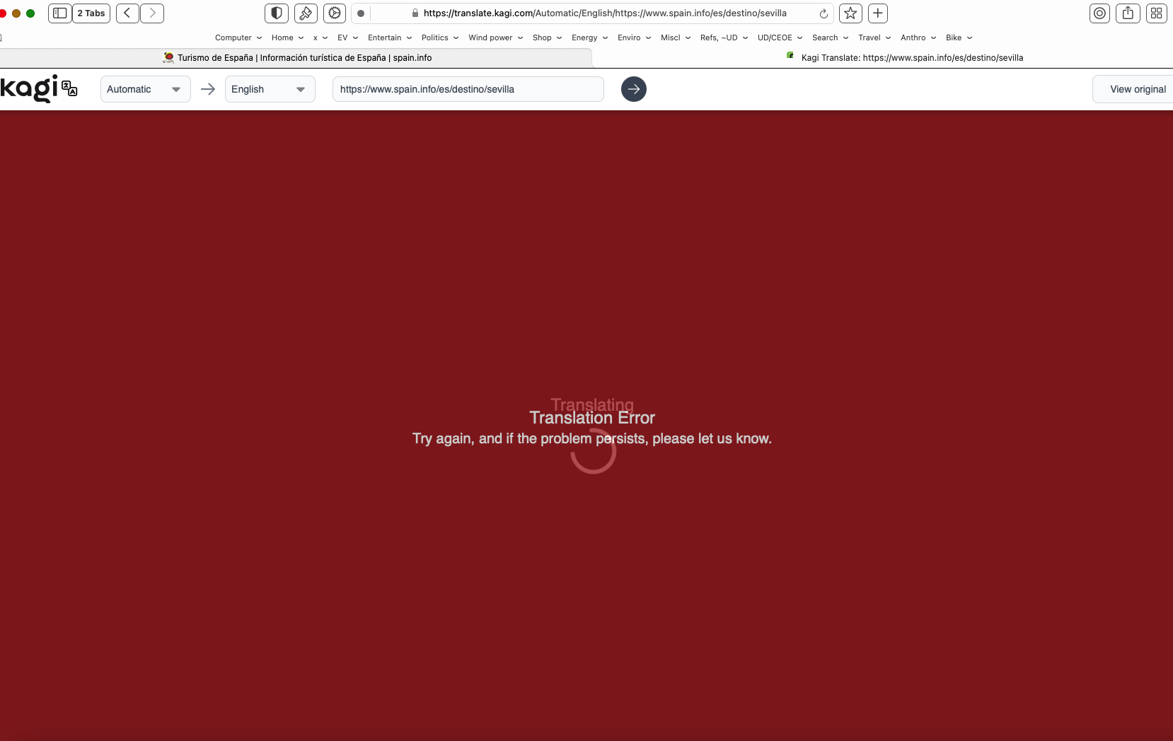This screenshot has width=1173, height=741.
Task: Click the privacy shield icon
Action: point(277,13)
